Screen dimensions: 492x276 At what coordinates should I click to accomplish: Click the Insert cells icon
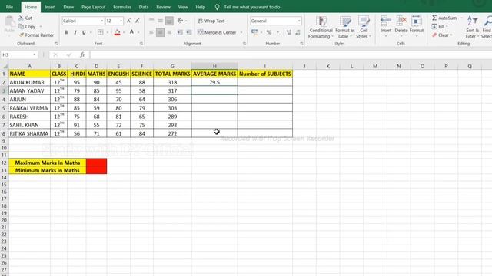click(386, 21)
